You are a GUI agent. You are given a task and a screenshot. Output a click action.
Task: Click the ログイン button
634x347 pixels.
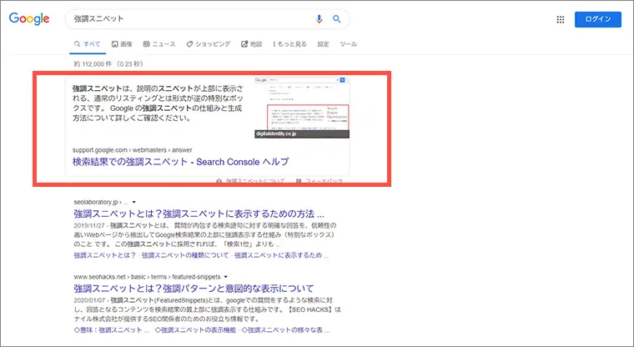(597, 19)
